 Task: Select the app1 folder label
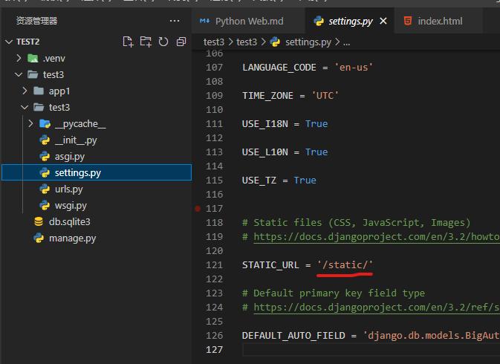click(x=59, y=91)
